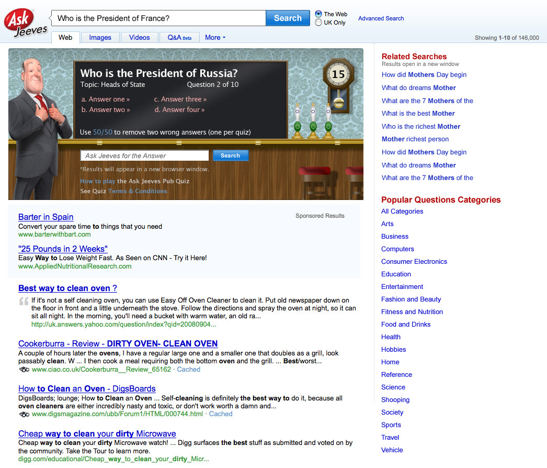Open Who is the richest Mother search

421,127
